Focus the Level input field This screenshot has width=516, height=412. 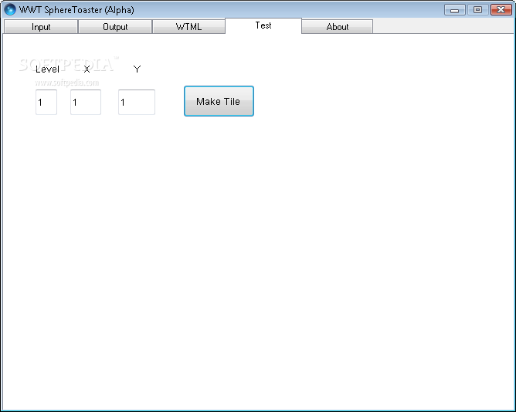(46, 103)
